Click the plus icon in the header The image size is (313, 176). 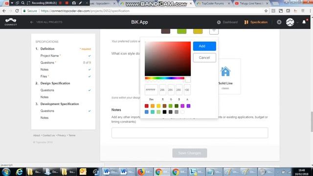pos(279,22)
